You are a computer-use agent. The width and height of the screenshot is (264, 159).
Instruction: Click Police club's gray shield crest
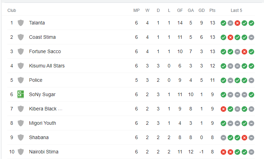click(21, 80)
